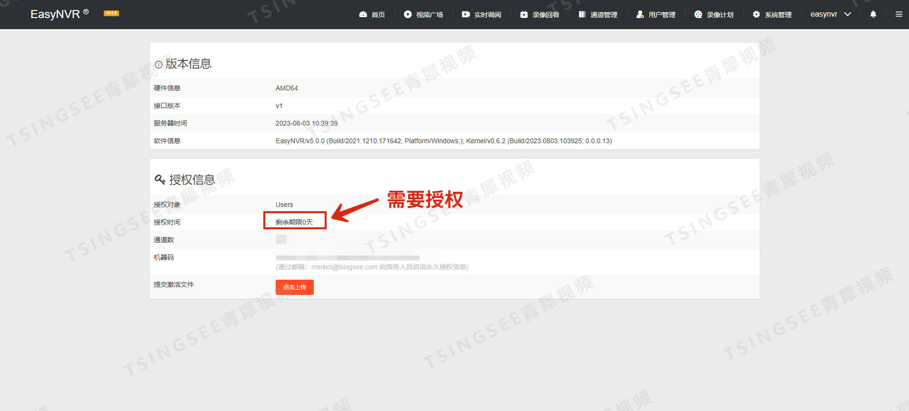Viewport: 909px width, 411px height.
Task: Click the info icon beside 版本信息
Action: 159,65
